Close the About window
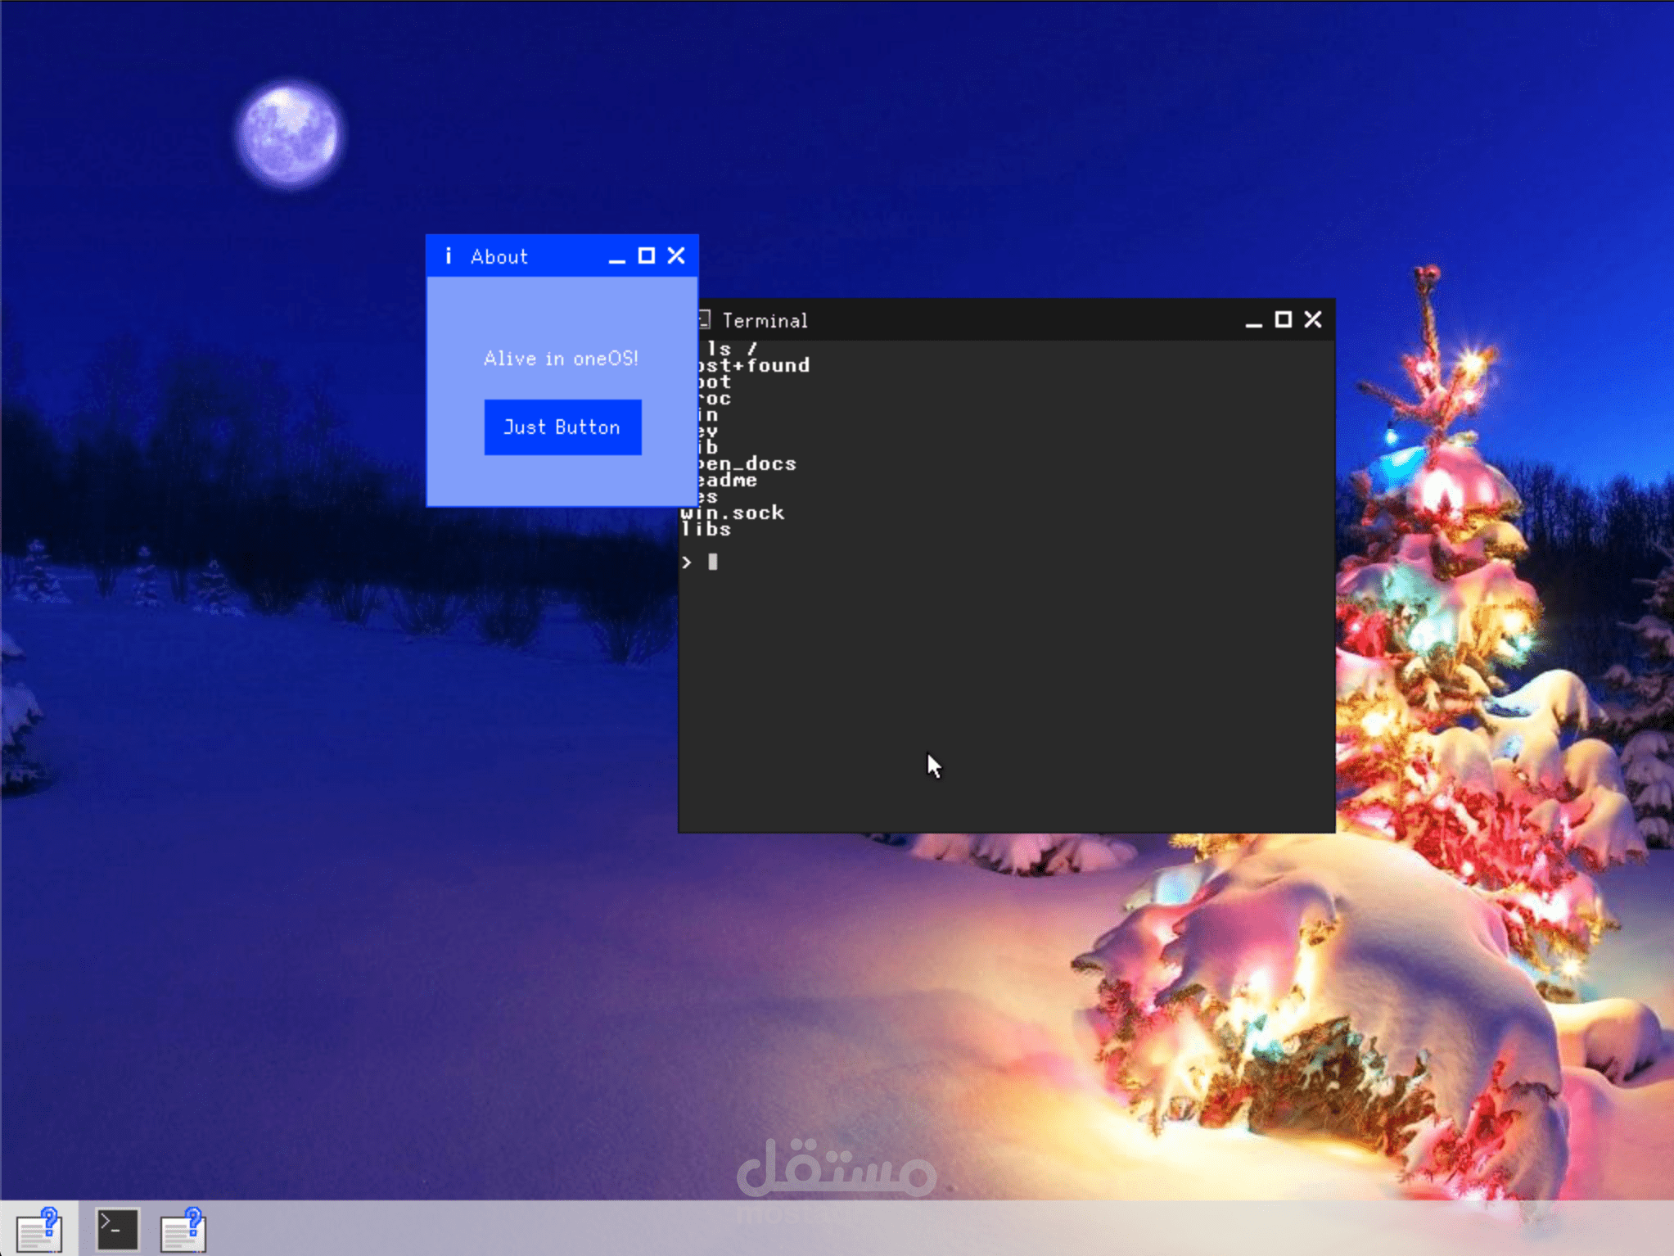The width and height of the screenshot is (1674, 1256). [x=676, y=256]
